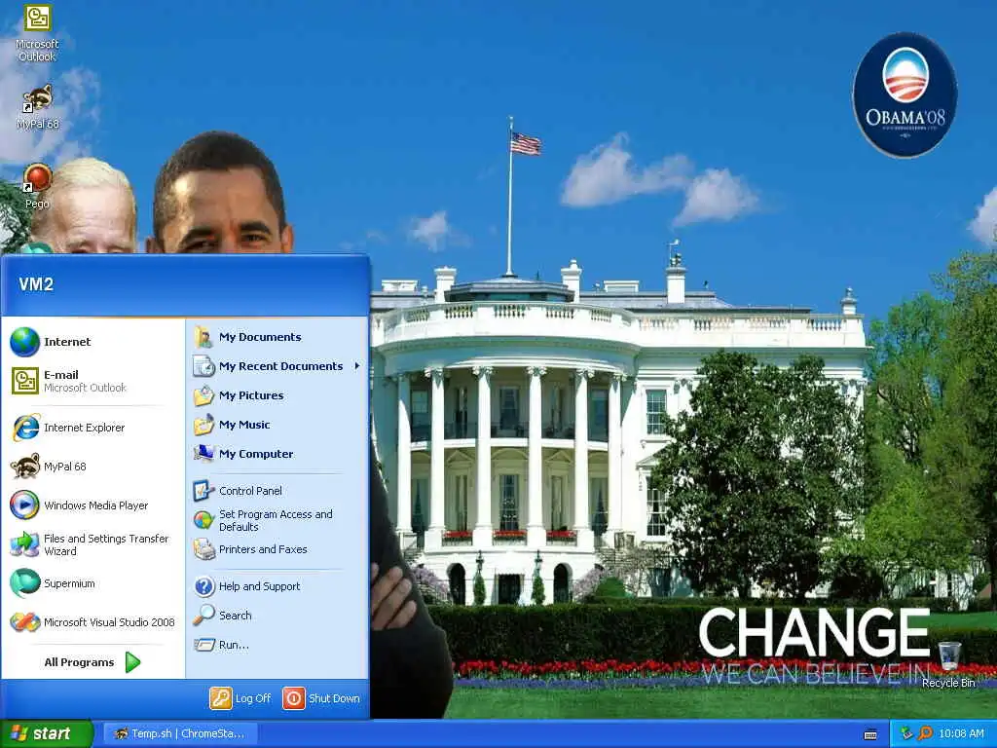Click the network tray icon next to the clock
Image resolution: width=997 pixels, height=748 pixels.
(x=906, y=733)
